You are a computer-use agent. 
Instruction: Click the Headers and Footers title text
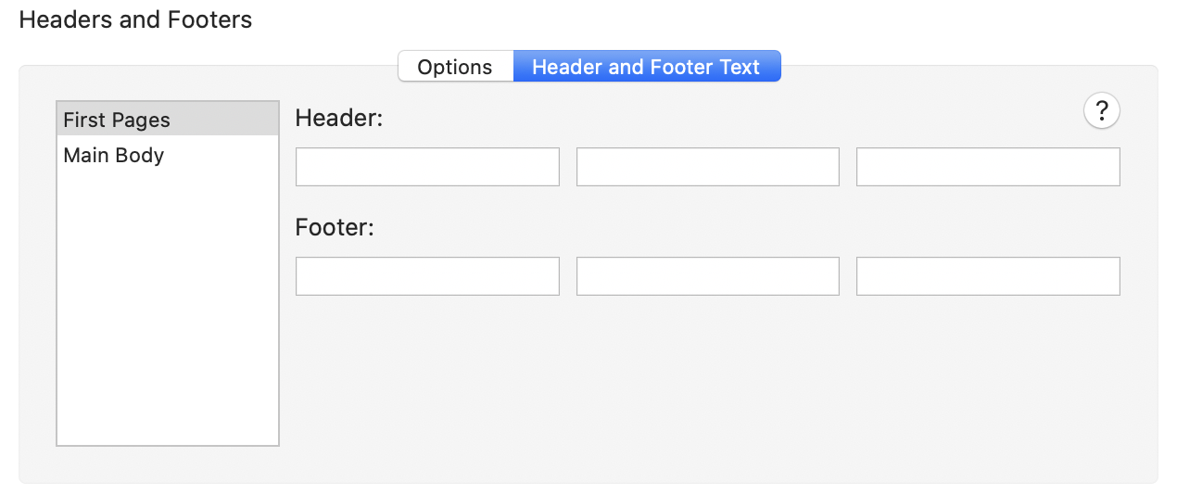coord(135,19)
